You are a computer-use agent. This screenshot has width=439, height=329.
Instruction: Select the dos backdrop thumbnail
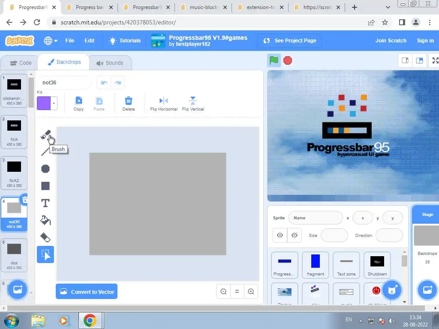tap(14, 255)
